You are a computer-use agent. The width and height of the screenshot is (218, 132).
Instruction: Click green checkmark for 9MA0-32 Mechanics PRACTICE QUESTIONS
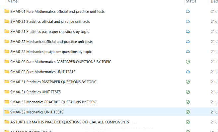coord(188,102)
